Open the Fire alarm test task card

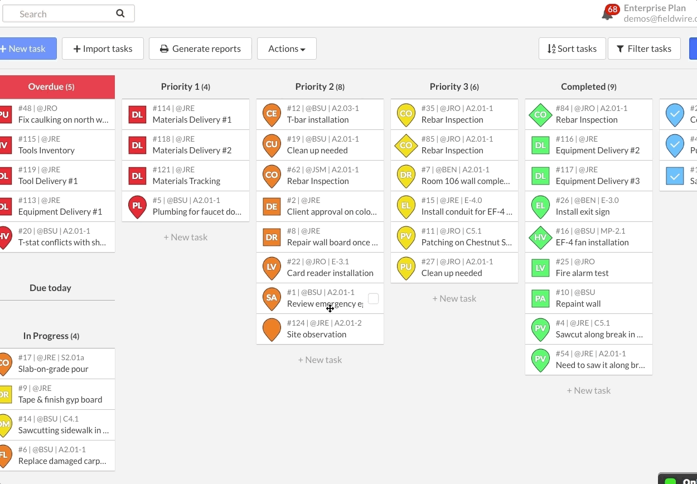597,268
